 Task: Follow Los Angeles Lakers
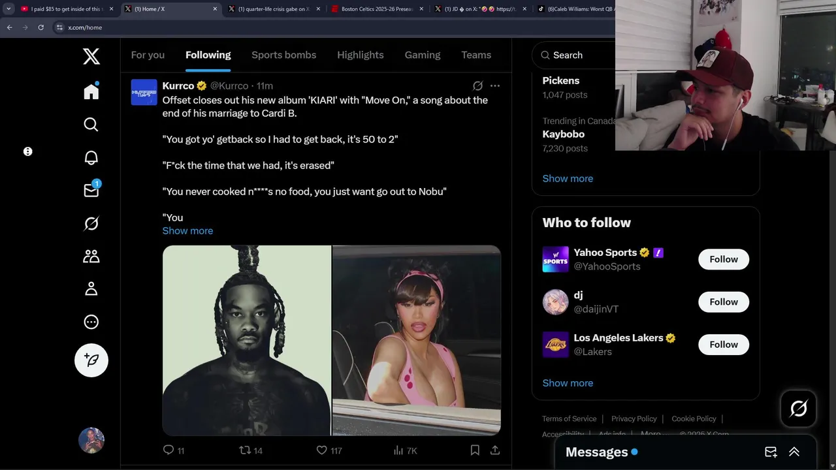pyautogui.click(x=724, y=345)
